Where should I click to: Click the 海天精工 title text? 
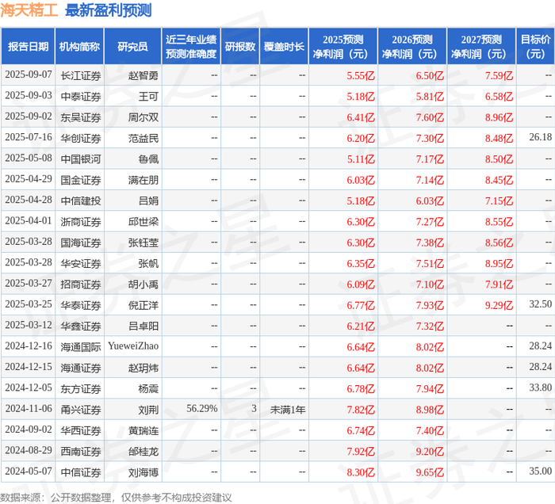pyautogui.click(x=29, y=10)
